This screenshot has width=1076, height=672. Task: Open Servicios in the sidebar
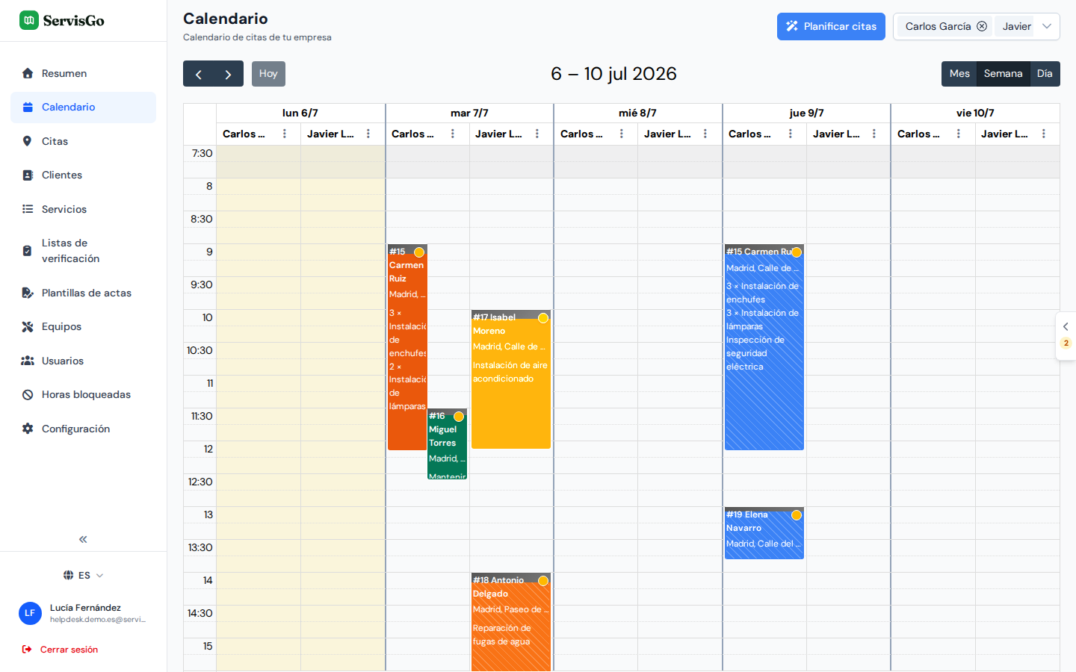[83, 209]
